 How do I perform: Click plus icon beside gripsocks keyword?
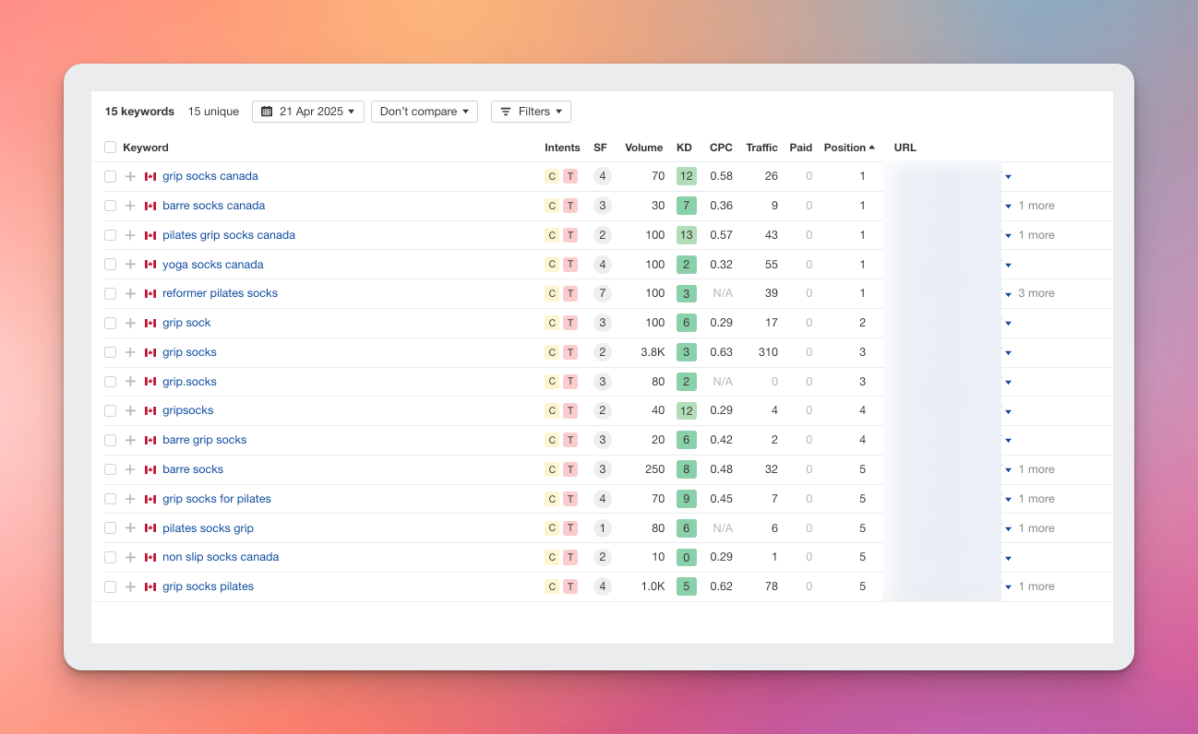pyautogui.click(x=130, y=410)
